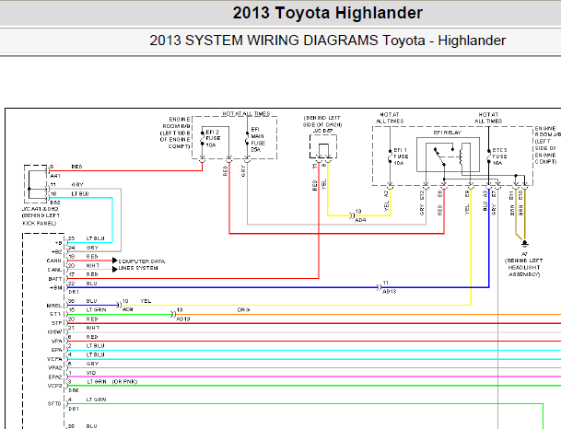The image size is (561, 429).
Task: Click the AD9 connector on MREL wire
Action: 119,305
